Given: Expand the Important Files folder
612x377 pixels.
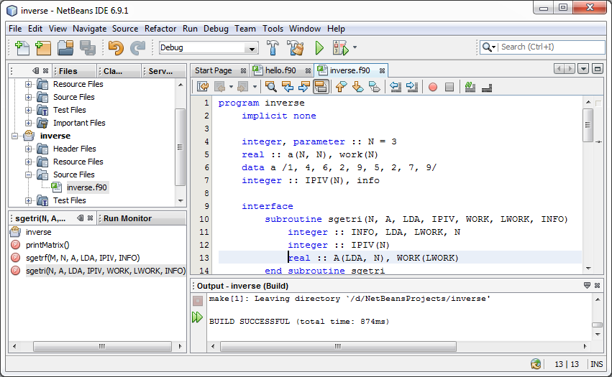Looking at the screenshot, I should 28,123.
